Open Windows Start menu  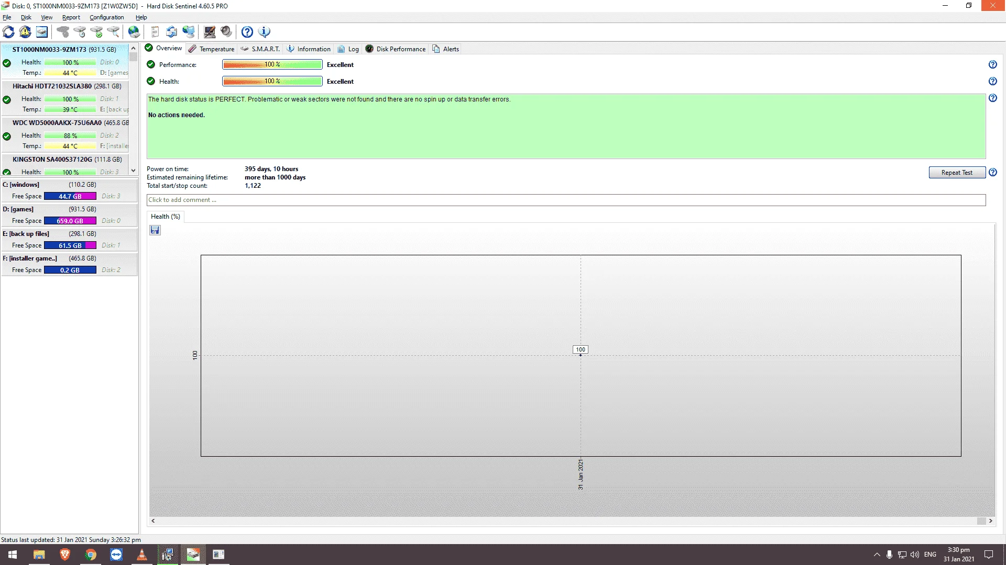tap(13, 555)
